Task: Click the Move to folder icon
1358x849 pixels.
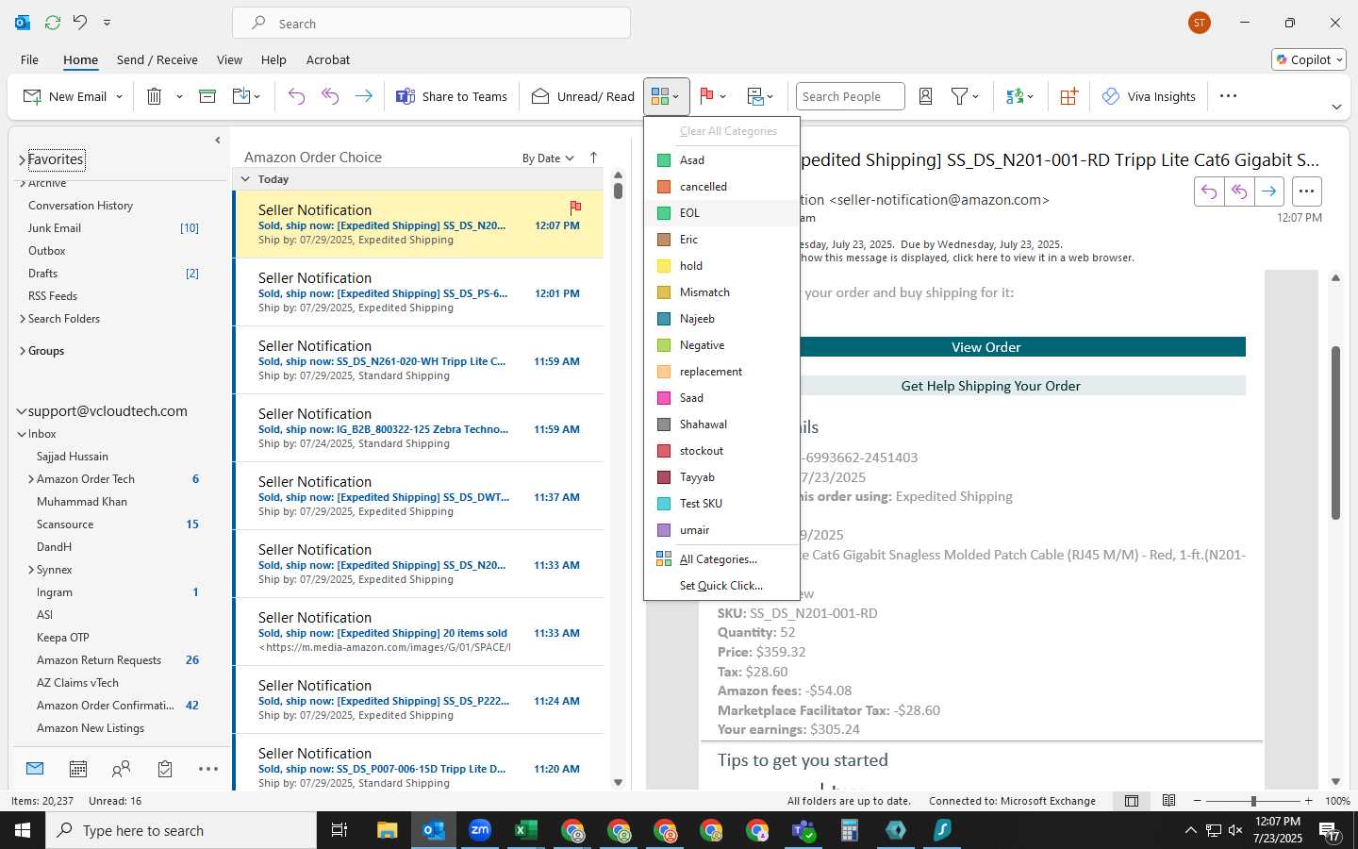Action: pos(241,96)
